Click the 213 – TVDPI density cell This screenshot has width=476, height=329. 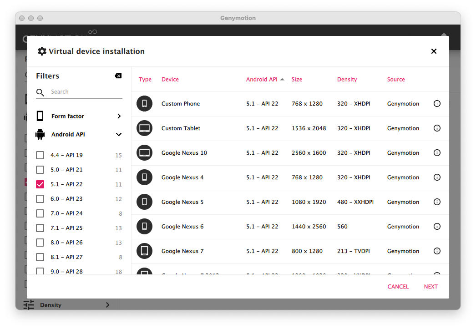(x=353, y=251)
